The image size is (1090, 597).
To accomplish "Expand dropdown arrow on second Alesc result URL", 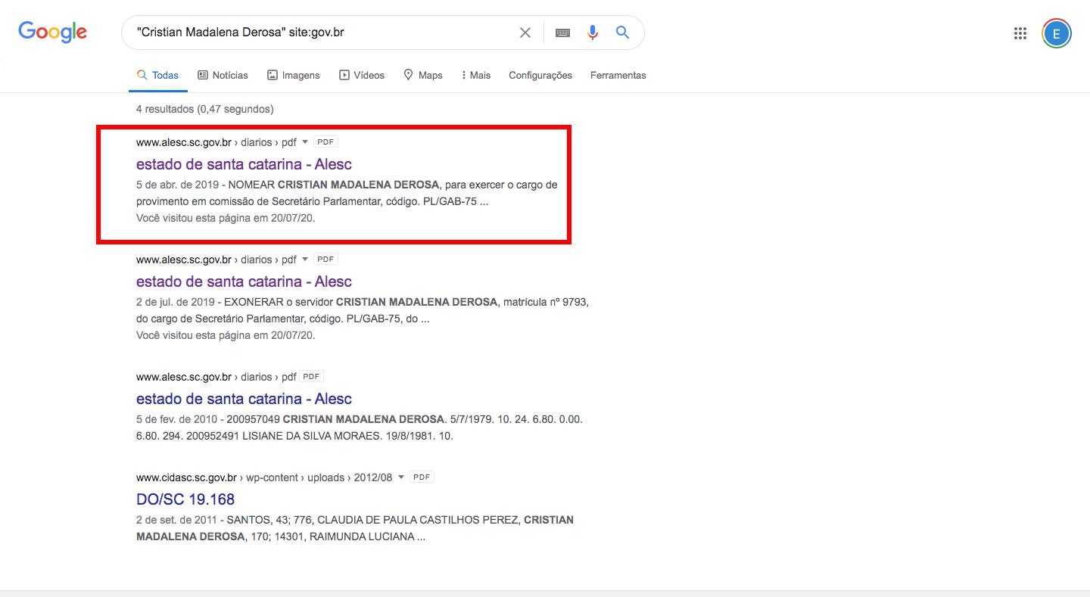I will 305,260.
